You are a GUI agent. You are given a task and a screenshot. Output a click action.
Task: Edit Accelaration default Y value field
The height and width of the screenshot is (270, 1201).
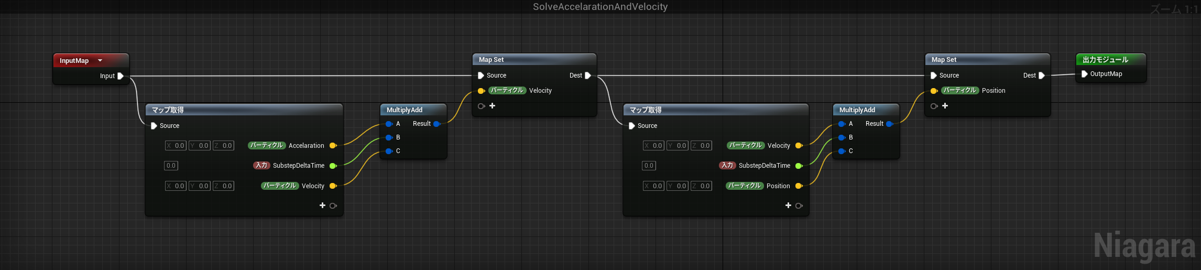(x=200, y=146)
